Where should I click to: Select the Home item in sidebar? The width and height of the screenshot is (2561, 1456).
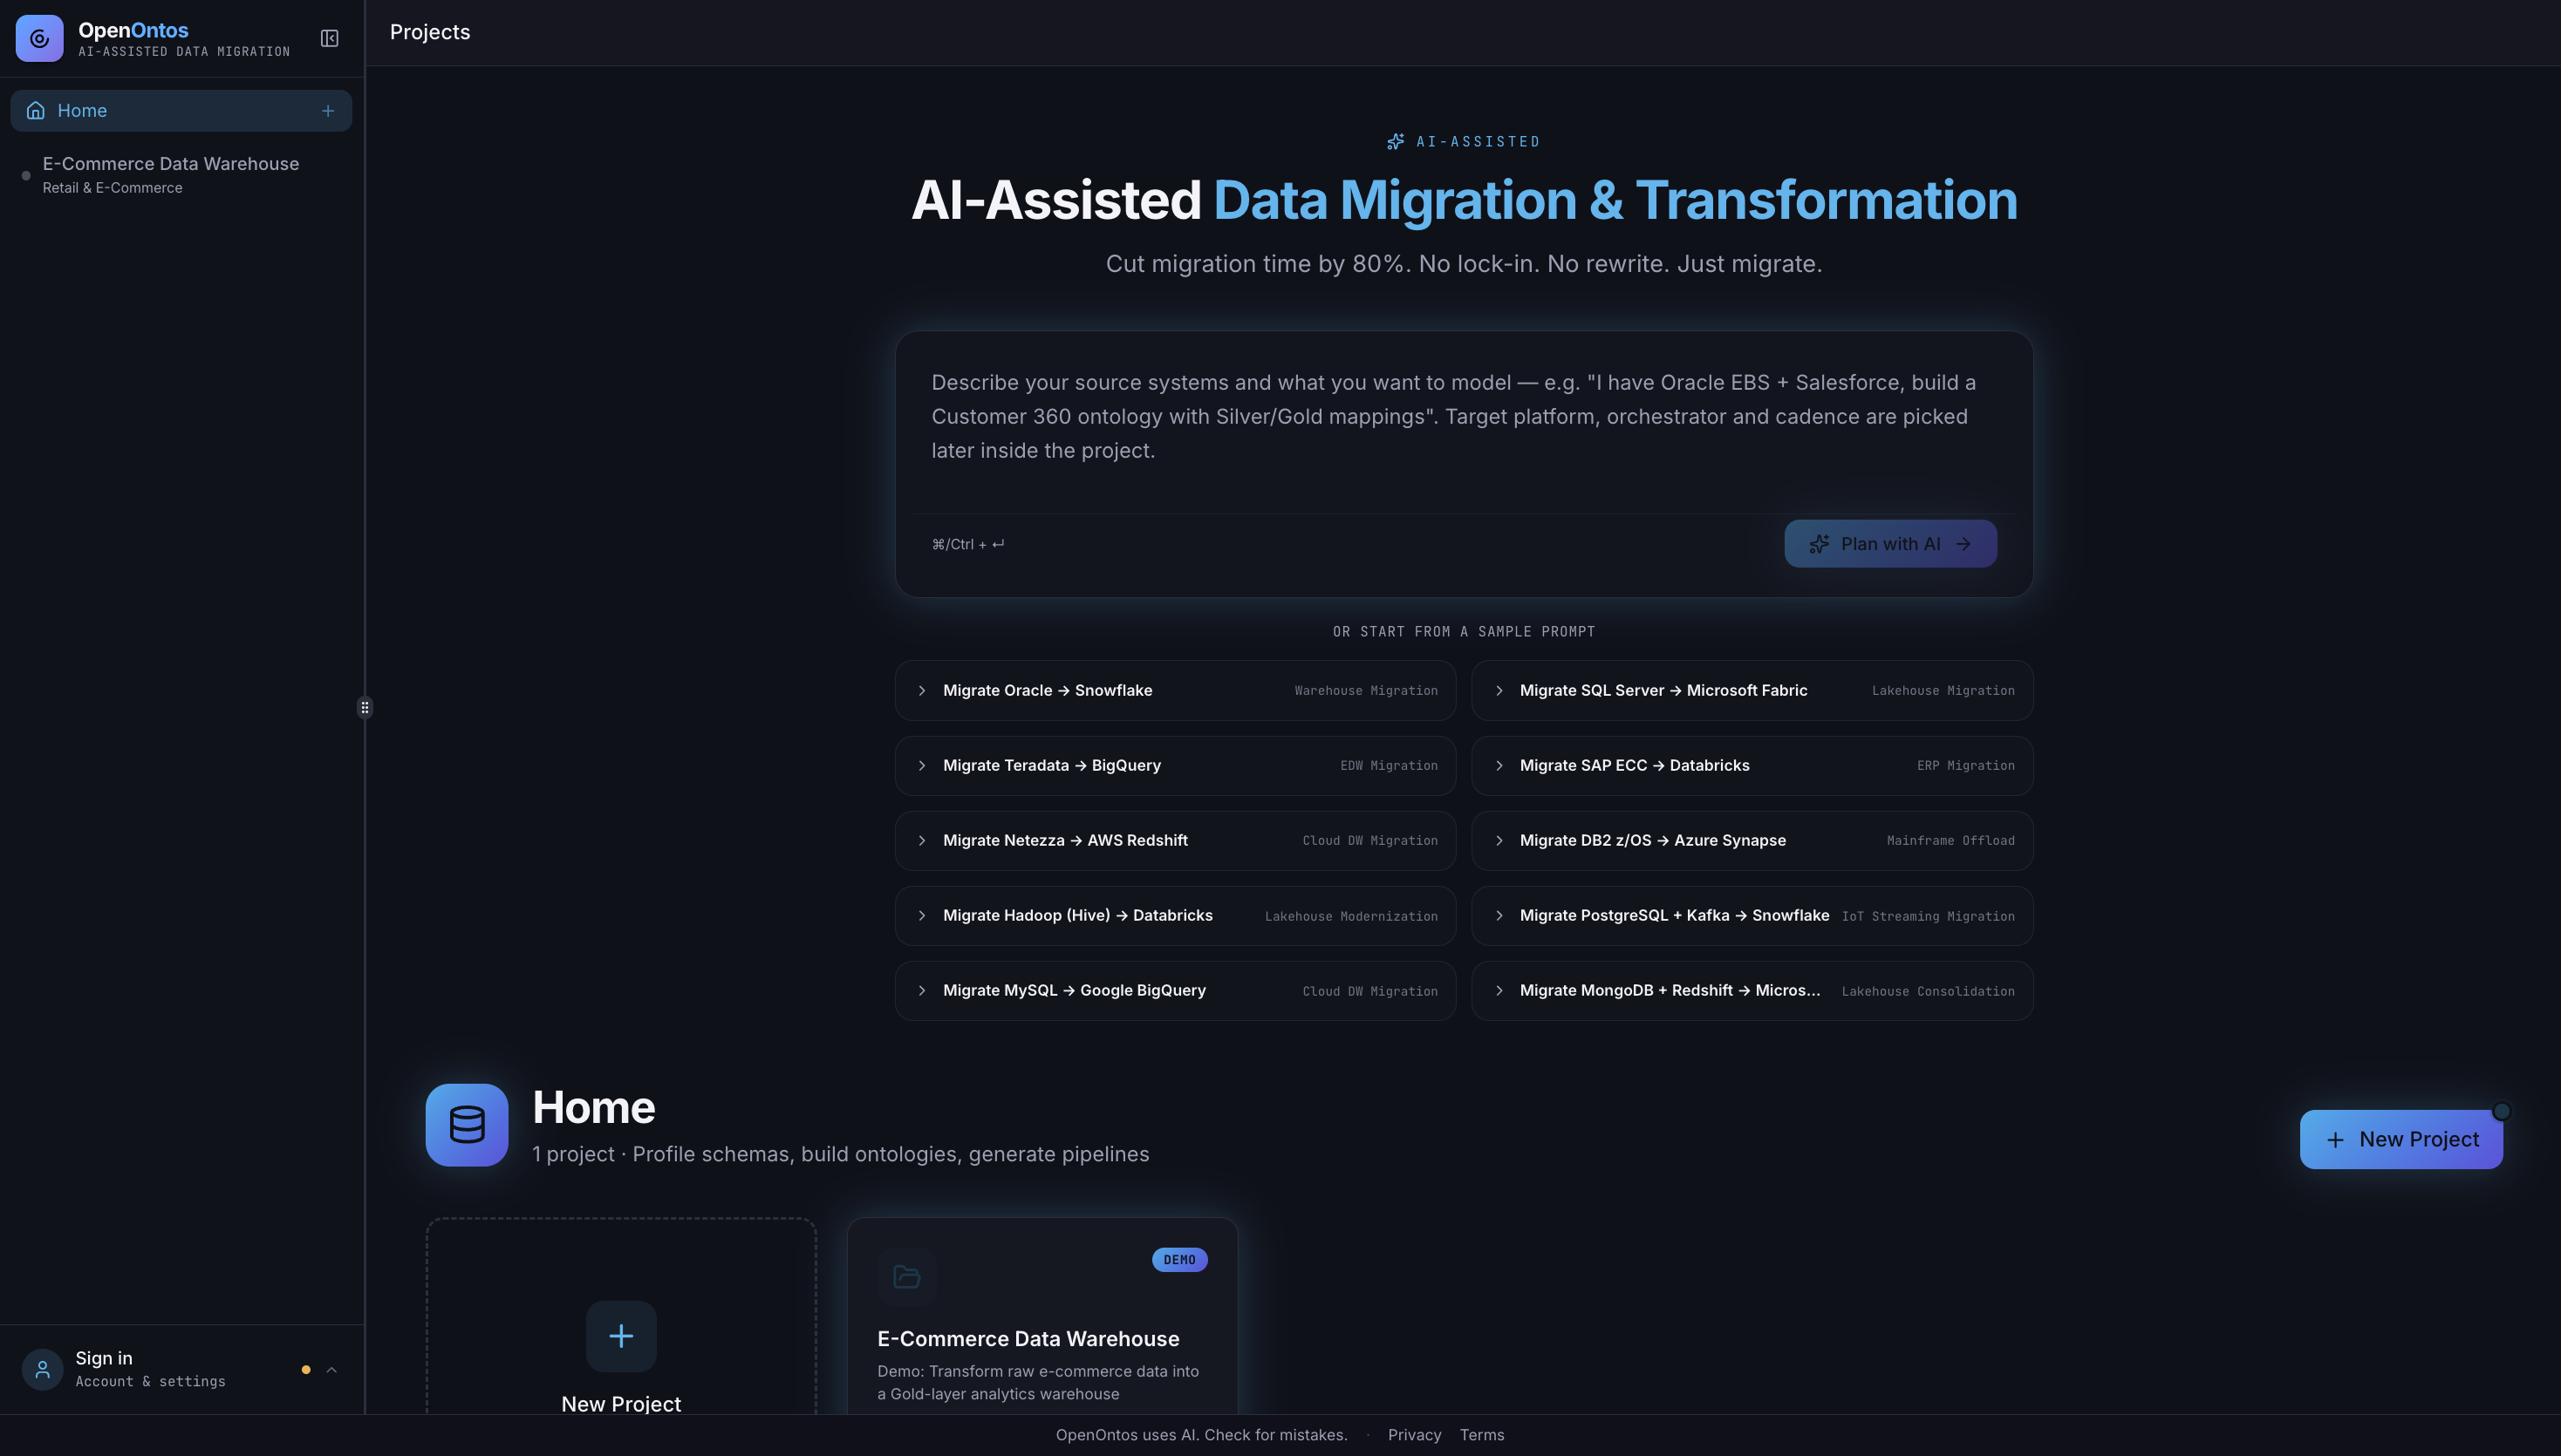tap(181, 111)
